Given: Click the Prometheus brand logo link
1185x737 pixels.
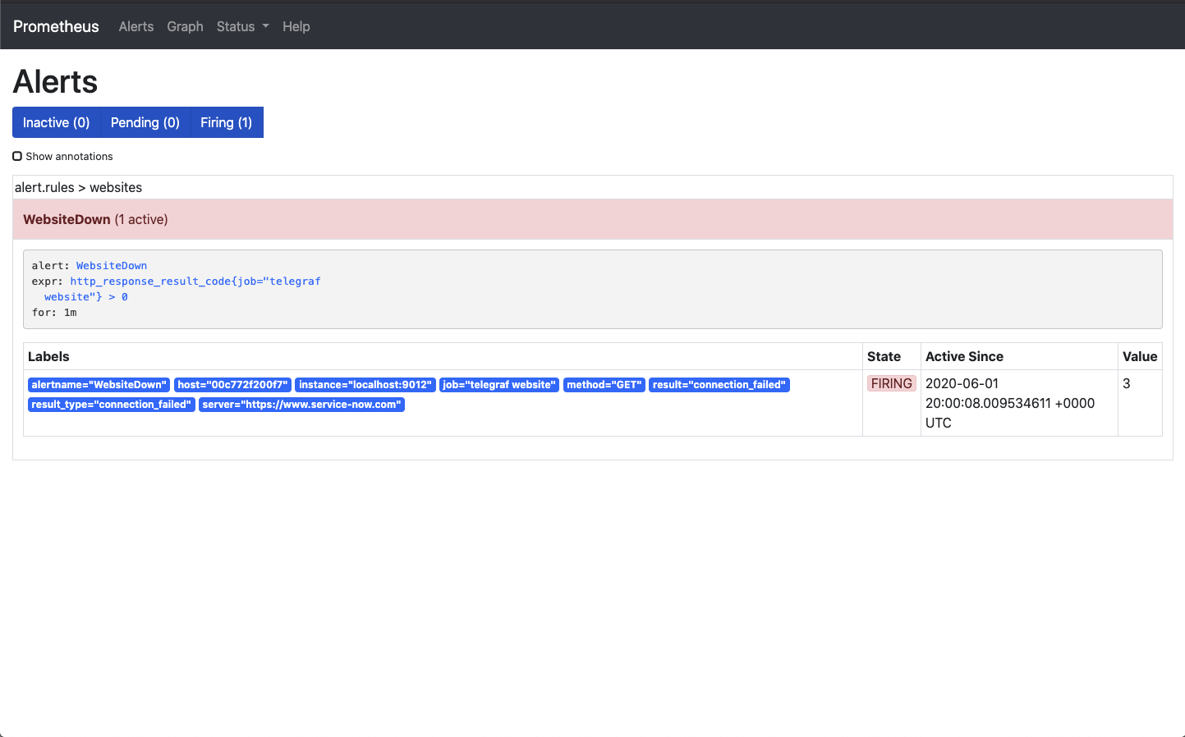Looking at the screenshot, I should coord(55,26).
